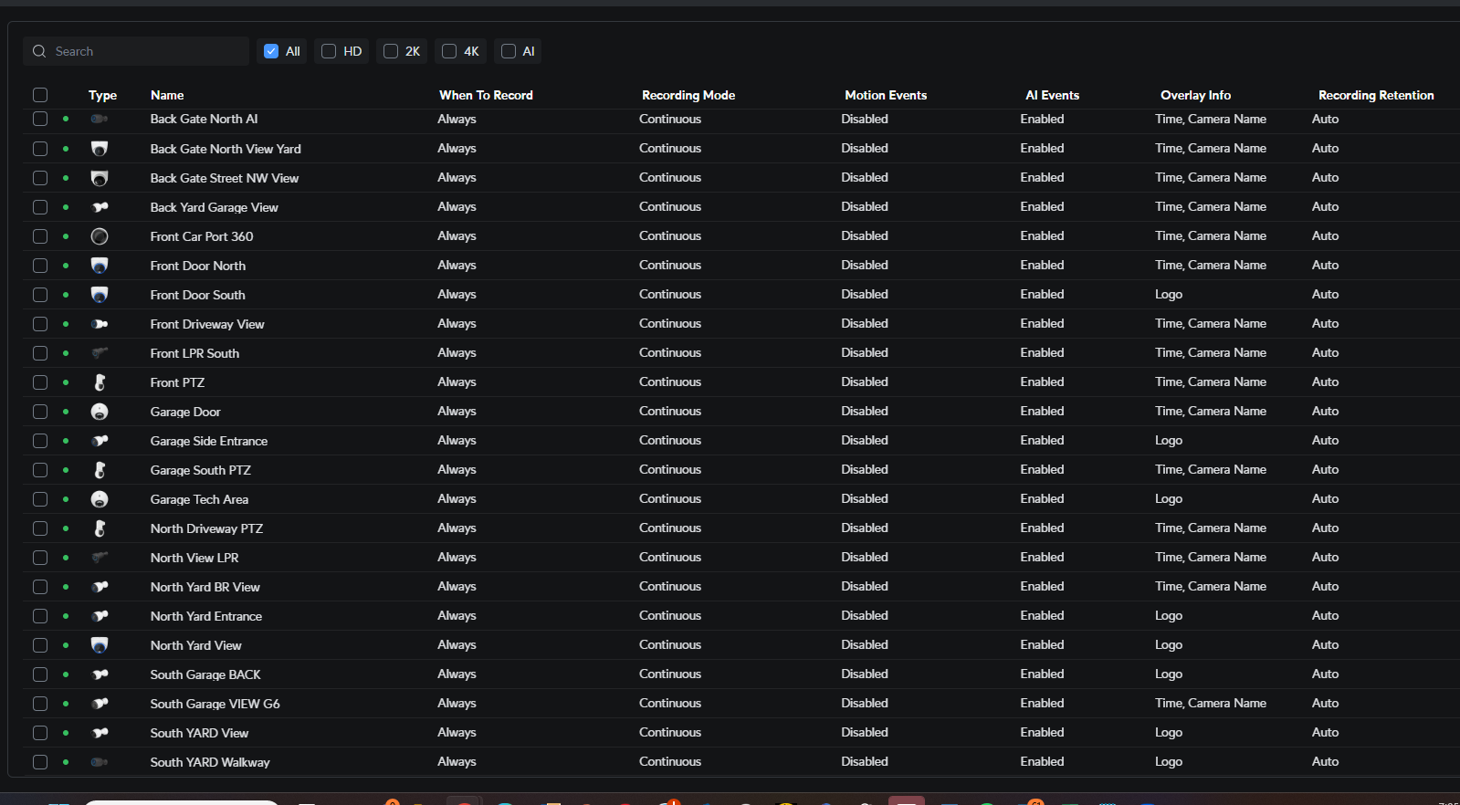Select the Garage Side Entrance row checkbox

pyautogui.click(x=40, y=441)
